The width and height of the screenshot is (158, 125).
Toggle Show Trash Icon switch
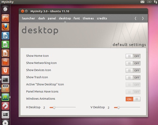coord(133,78)
